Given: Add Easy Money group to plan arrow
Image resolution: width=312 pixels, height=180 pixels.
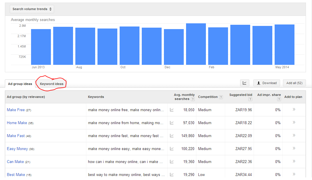Looking at the screenshot, I should coord(294,148).
